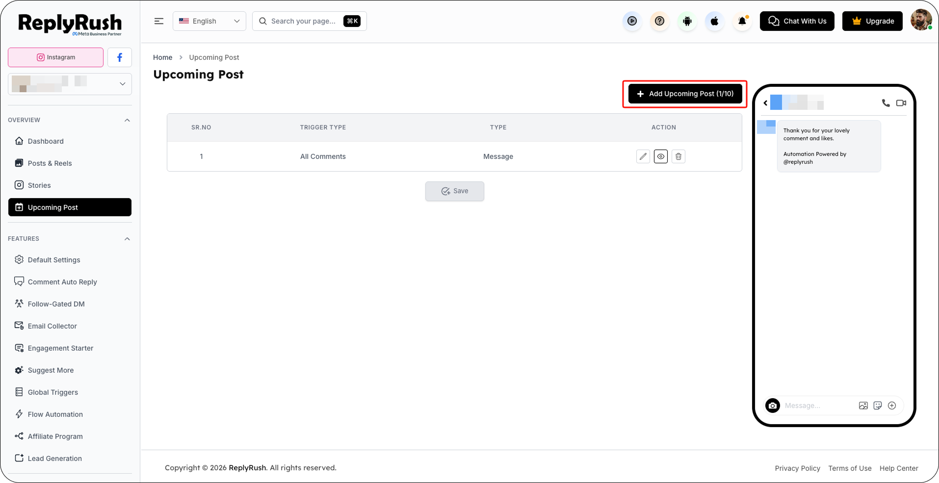Viewport: 939px width, 483px height.
Task: Open Suggest More
Action: 70,370
